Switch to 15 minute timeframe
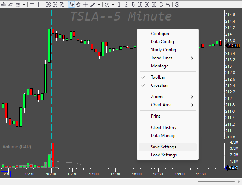This screenshot has width=242, height=185. pyautogui.click(x=140, y=4)
